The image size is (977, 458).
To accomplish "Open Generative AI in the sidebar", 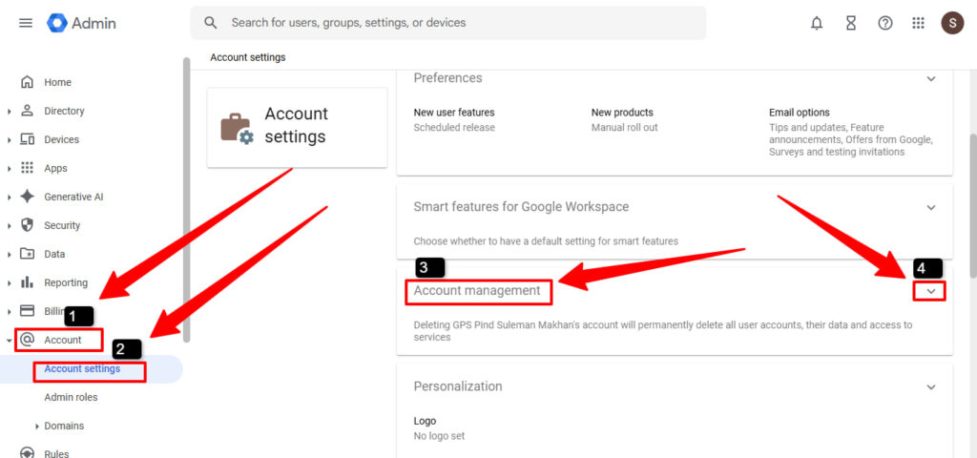I will (73, 197).
